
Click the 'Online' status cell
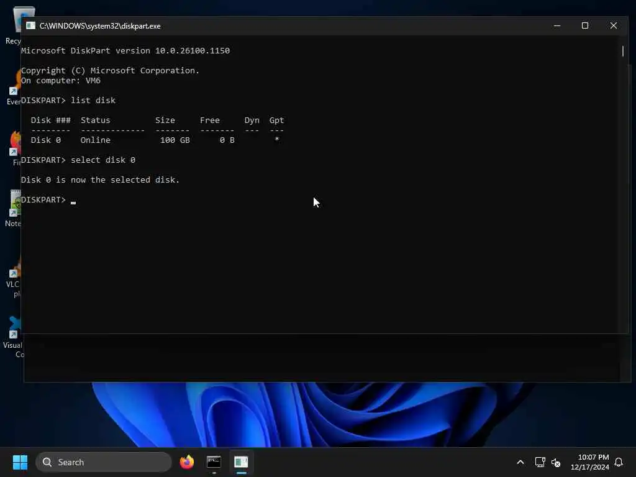95,140
